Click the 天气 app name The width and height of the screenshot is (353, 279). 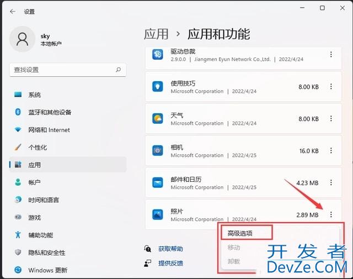[176, 115]
